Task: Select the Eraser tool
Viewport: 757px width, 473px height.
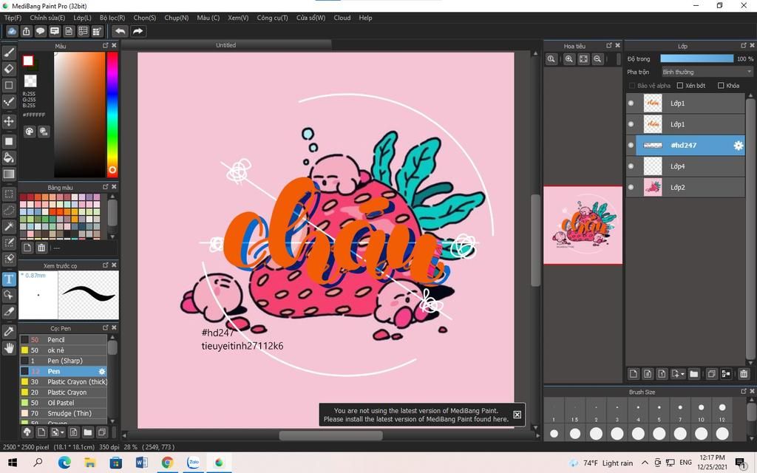Action: [x=9, y=69]
